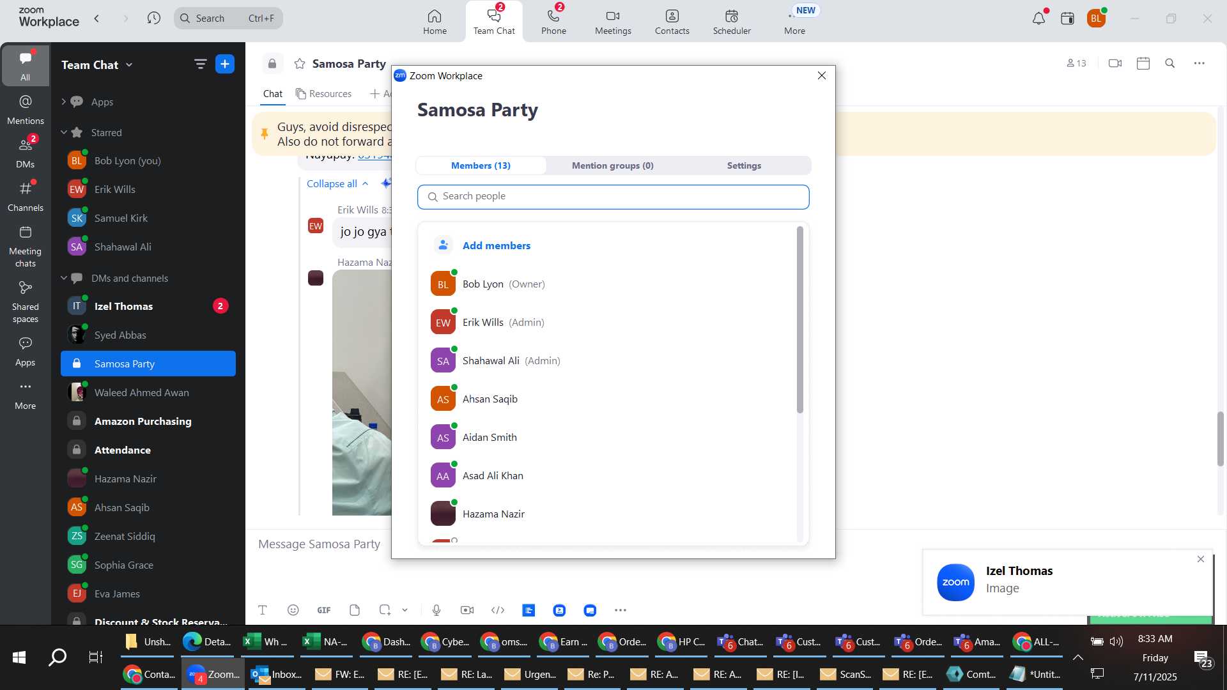Open Shared spaces in the sidebar
Image resolution: width=1227 pixels, height=690 pixels.
point(26,302)
